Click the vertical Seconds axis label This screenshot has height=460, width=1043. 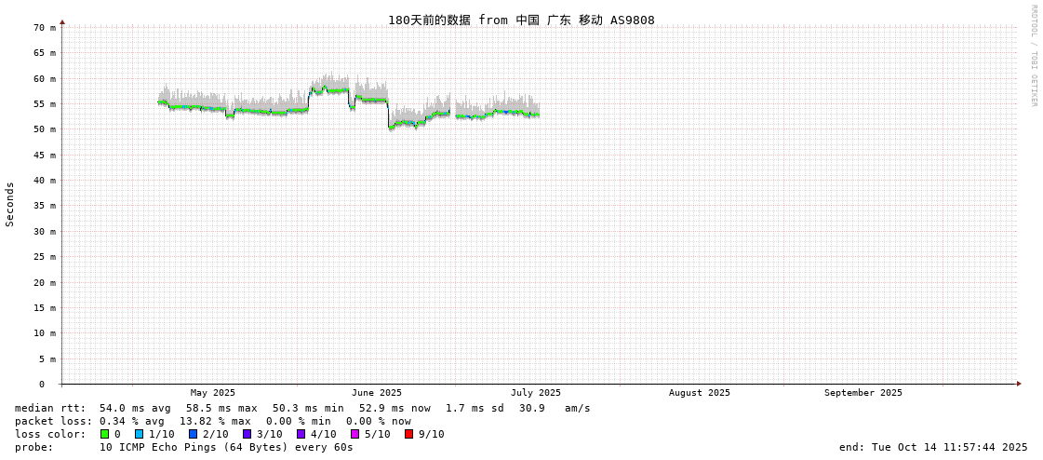click(10, 204)
